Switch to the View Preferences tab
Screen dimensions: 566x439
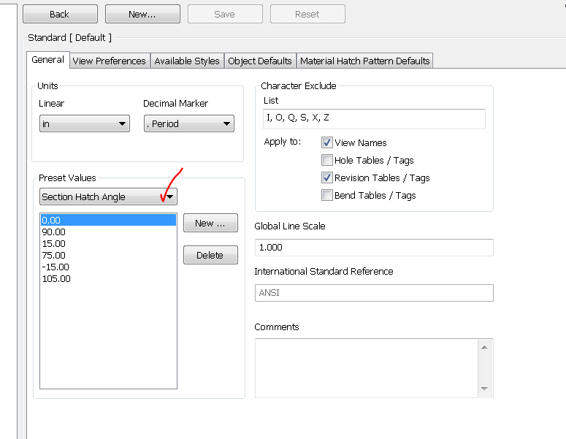click(110, 61)
